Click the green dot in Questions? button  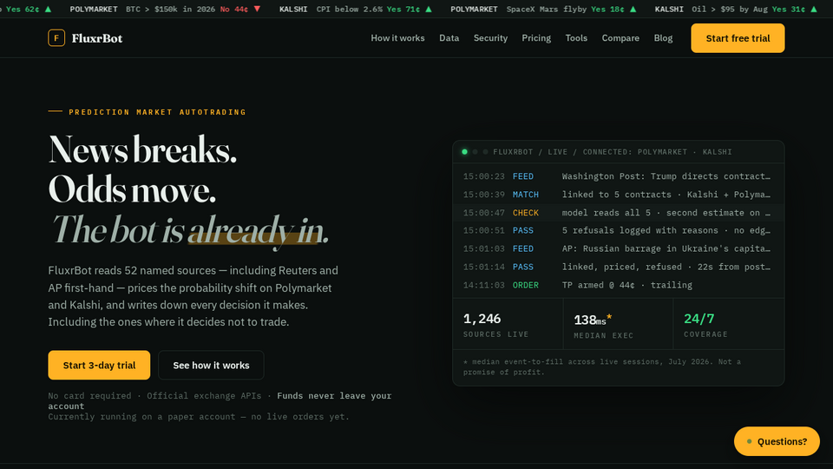click(749, 441)
